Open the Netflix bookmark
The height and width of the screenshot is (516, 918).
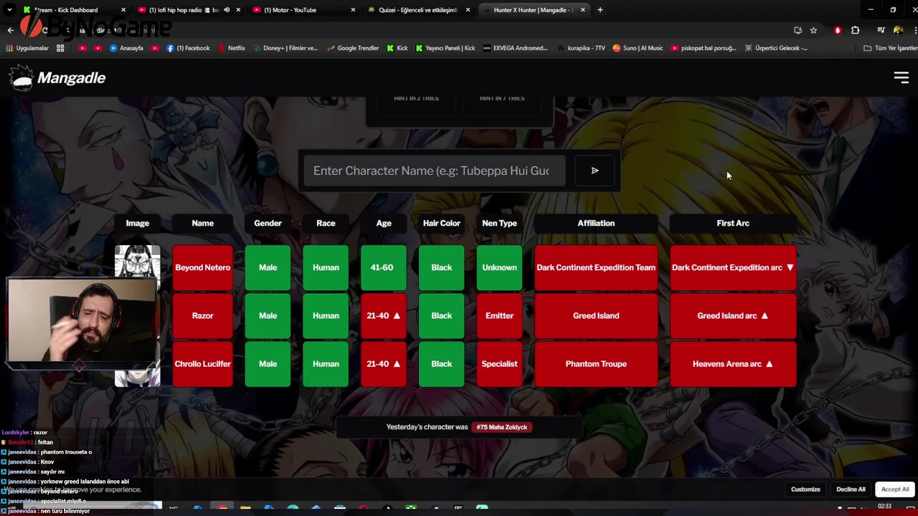coord(231,48)
